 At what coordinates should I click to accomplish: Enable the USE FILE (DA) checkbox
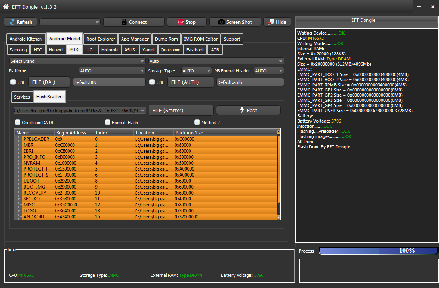pos(13,82)
